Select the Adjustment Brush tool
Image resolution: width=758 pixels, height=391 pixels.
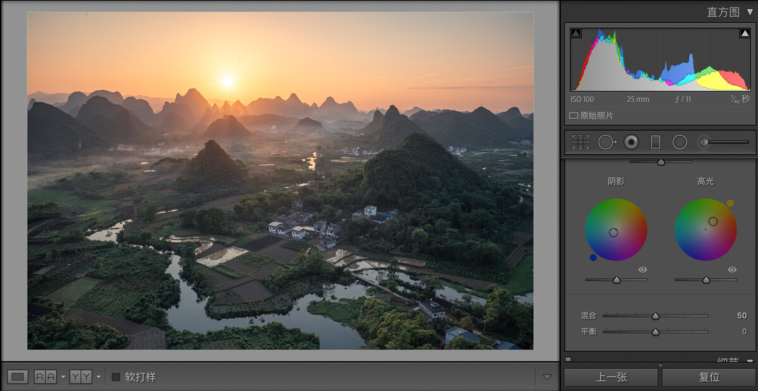pyautogui.click(x=723, y=142)
